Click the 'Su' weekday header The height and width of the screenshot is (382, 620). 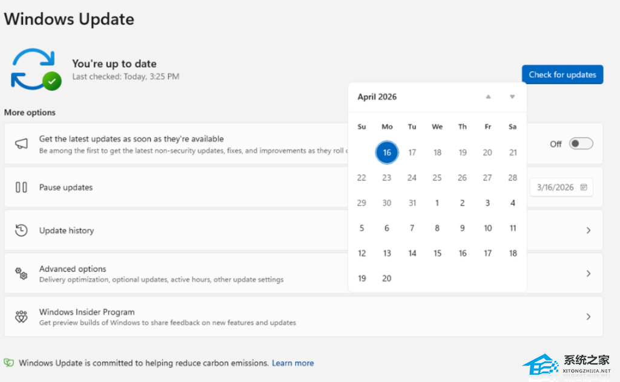[361, 127]
